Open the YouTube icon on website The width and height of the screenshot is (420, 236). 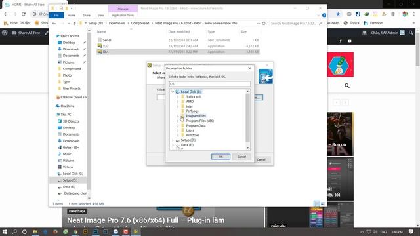[x=349, y=41]
